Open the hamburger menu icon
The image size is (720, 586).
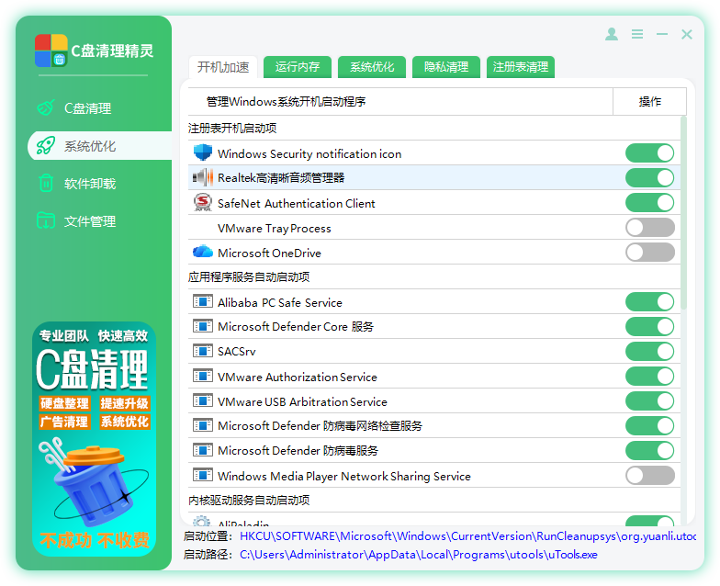coord(637,34)
